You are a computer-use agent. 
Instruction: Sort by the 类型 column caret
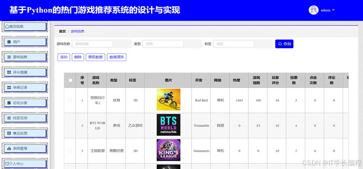coord(120,80)
